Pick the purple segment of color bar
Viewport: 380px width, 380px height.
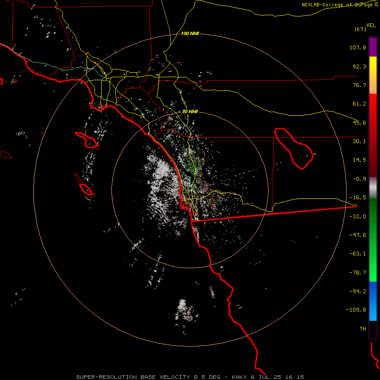(x=373, y=47)
